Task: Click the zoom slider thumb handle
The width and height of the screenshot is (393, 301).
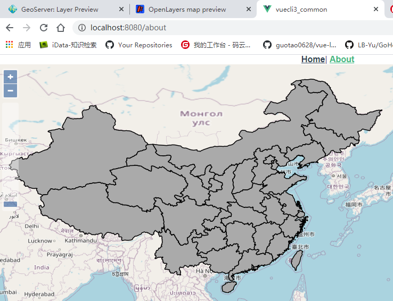Action: 10,204
